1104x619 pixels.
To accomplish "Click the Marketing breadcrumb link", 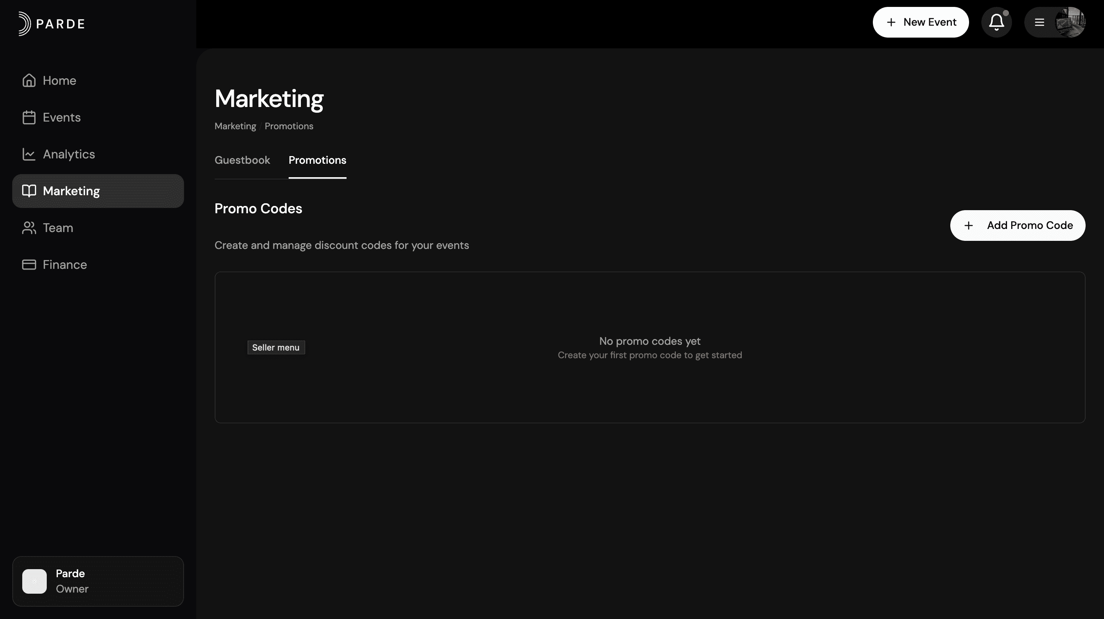I will [235, 127].
